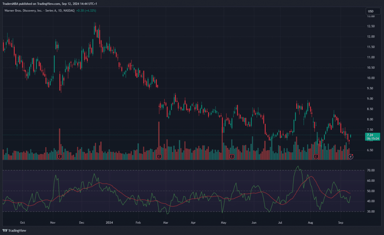
Task: Open the earnings marker near May
Action: (232, 156)
